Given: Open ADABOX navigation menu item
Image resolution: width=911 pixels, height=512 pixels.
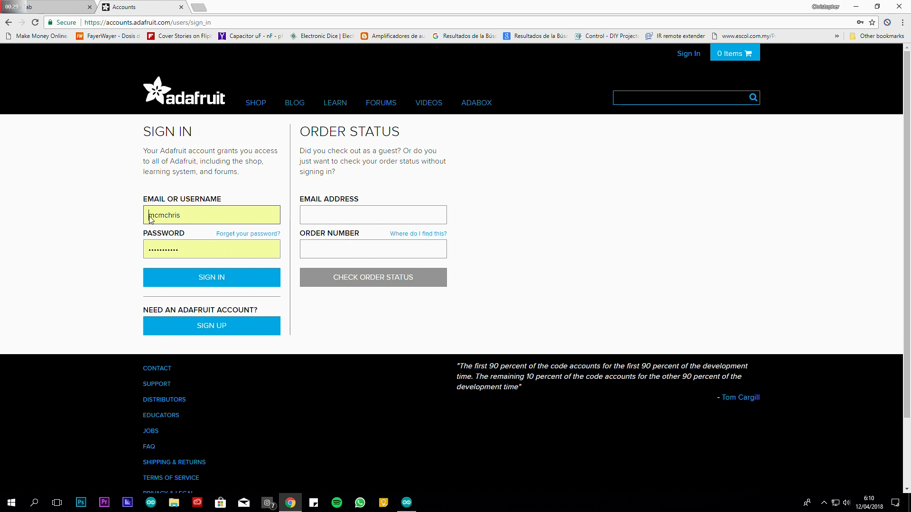Looking at the screenshot, I should 476,103.
